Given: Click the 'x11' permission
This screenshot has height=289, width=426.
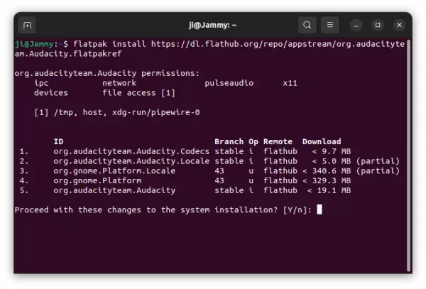Looking at the screenshot, I should [290, 83].
